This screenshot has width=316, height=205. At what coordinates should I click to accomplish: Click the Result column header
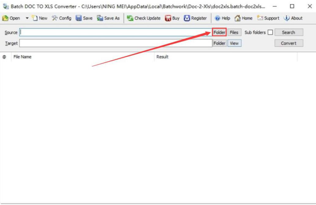point(226,57)
